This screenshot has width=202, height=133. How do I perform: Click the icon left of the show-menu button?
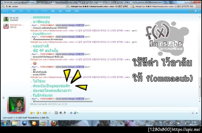point(191,11)
